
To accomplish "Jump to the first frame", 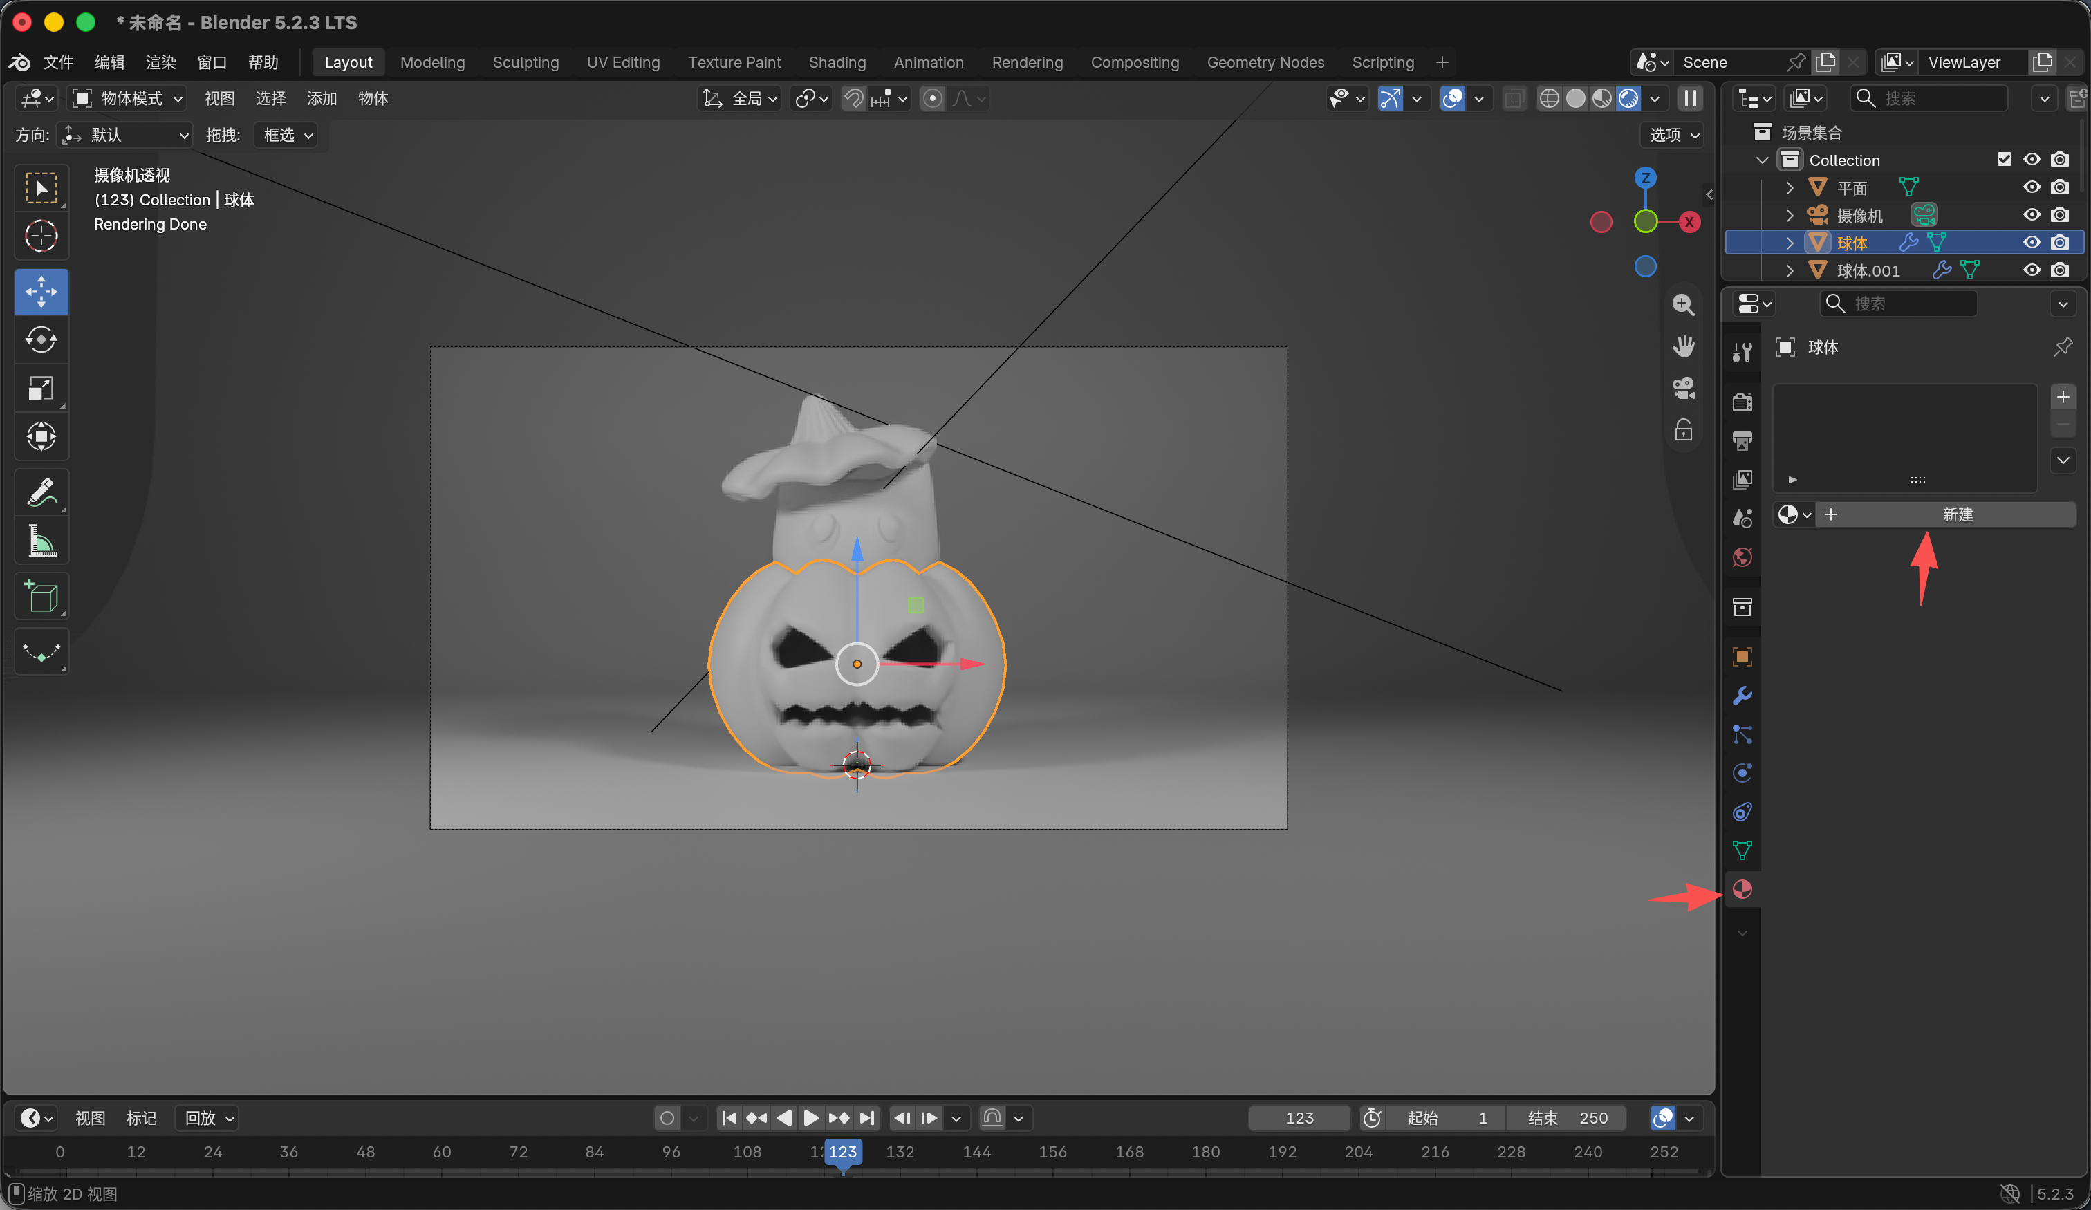I will pyautogui.click(x=729, y=1118).
